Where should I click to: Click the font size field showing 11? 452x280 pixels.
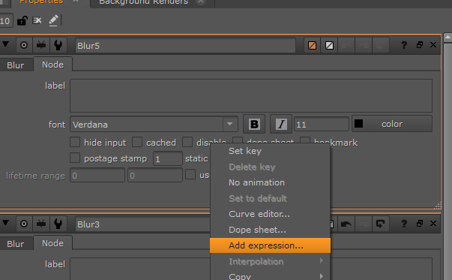(x=322, y=125)
